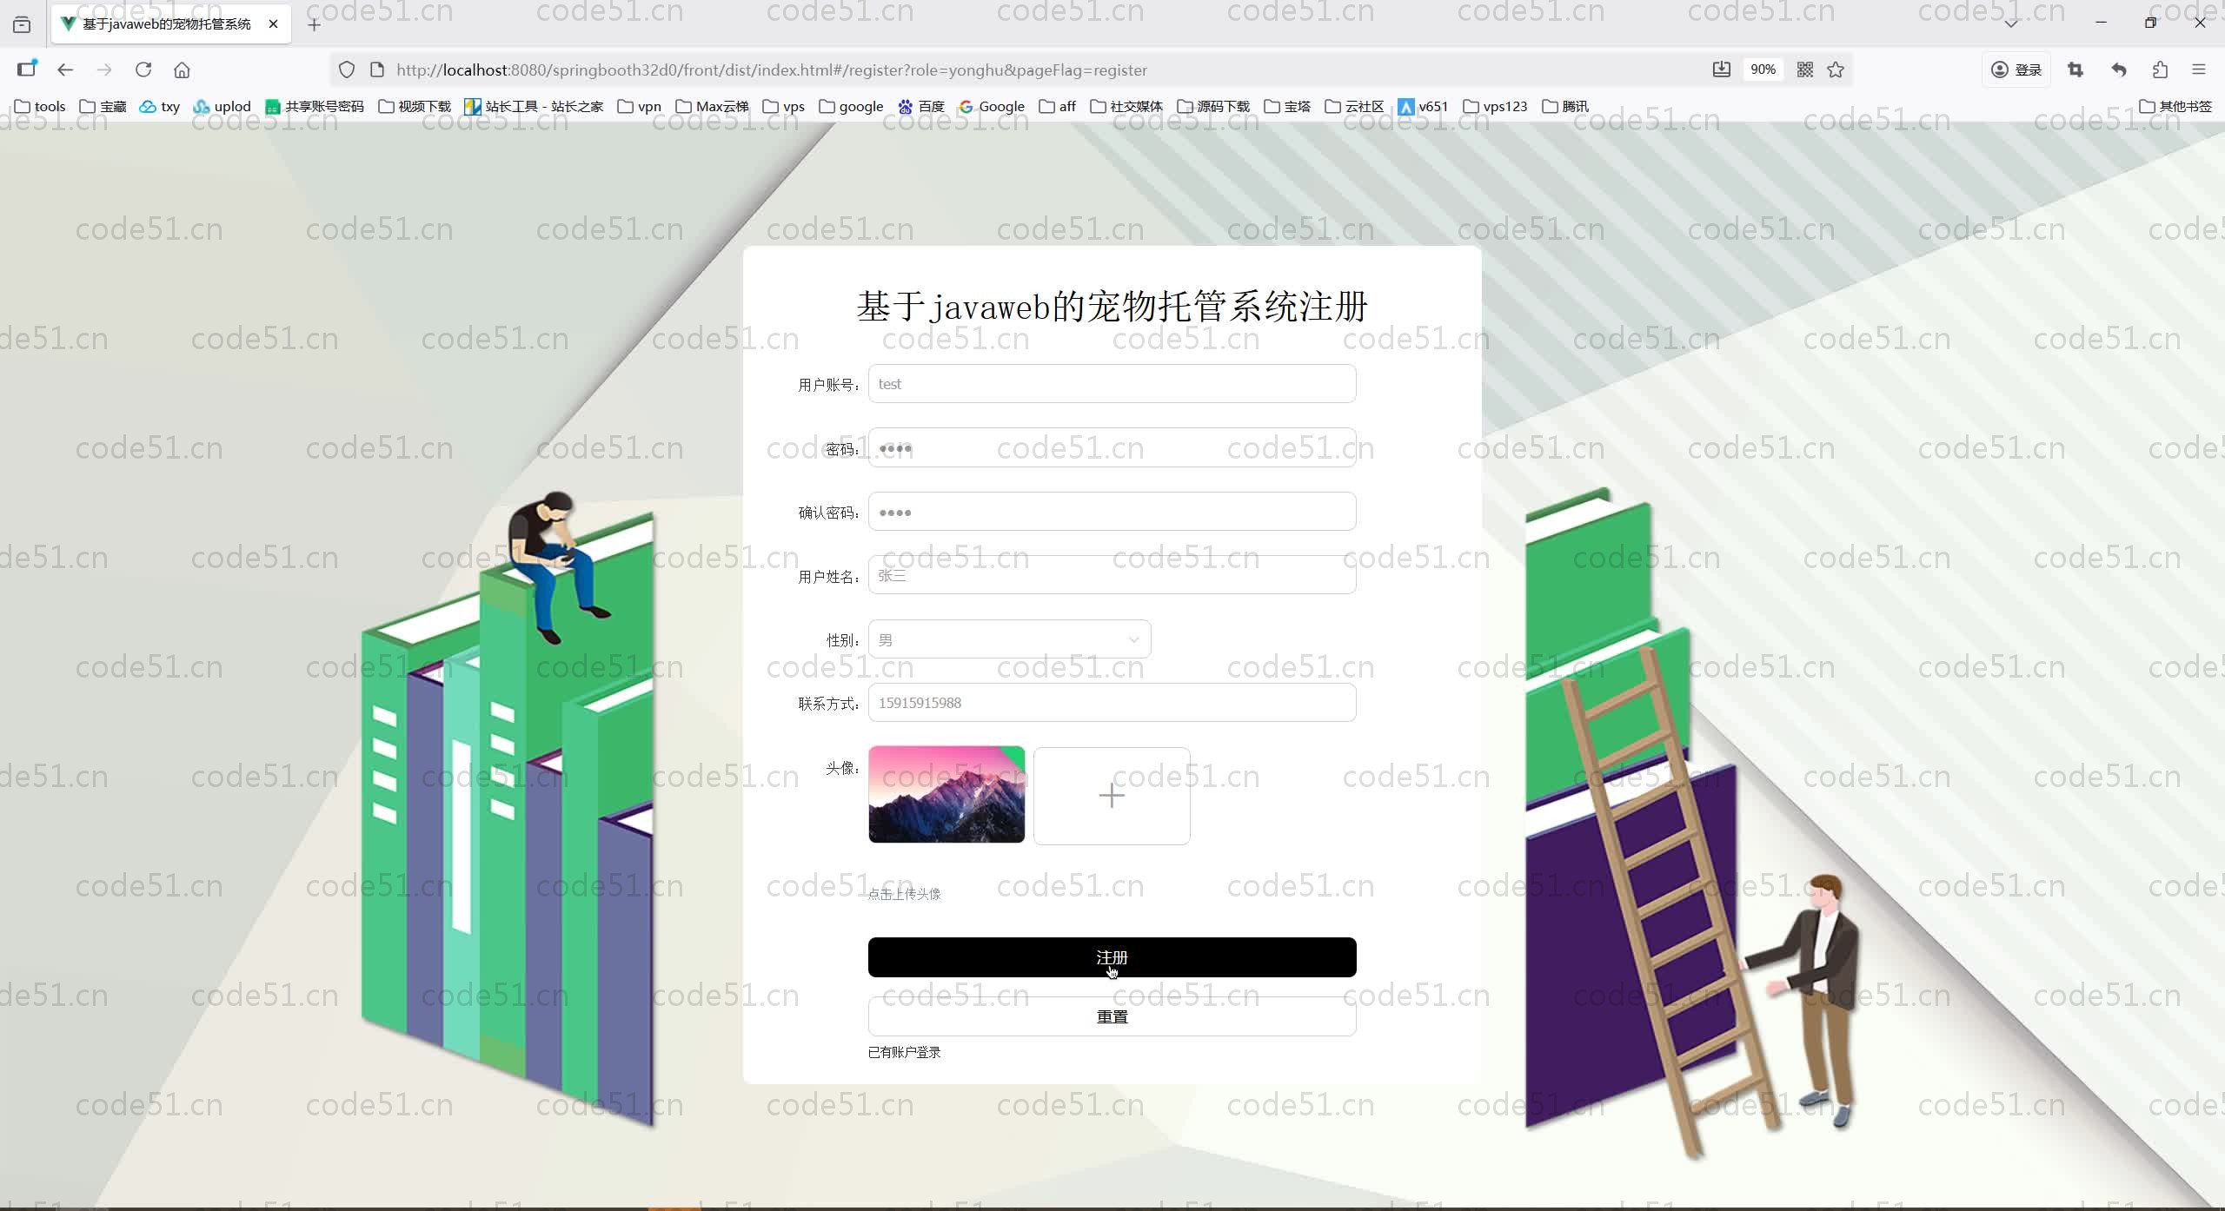2225x1211 pixels.
Task: Click the browser reload icon
Action: click(143, 69)
